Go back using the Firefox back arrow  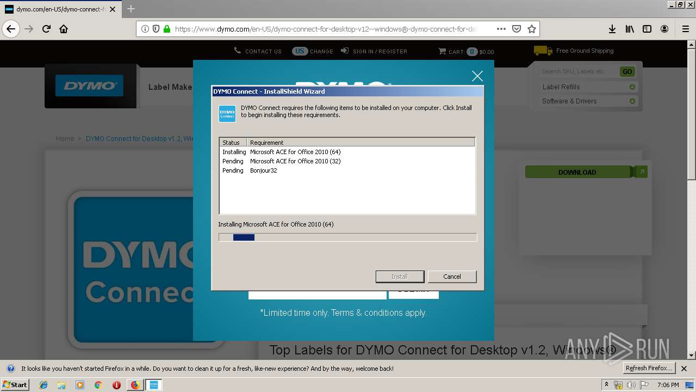point(11,29)
